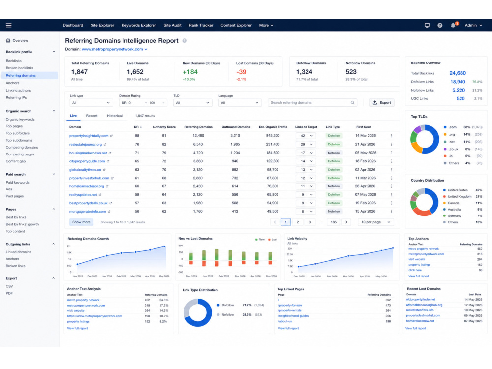The height and width of the screenshot is (369, 492).
Task: Jump to page 185 of results
Action: click(334, 222)
